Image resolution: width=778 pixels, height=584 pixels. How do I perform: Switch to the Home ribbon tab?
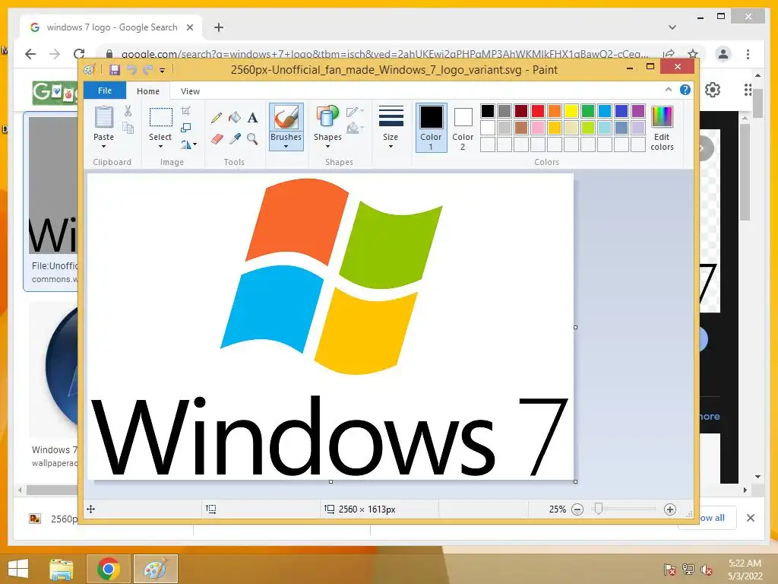pos(148,91)
